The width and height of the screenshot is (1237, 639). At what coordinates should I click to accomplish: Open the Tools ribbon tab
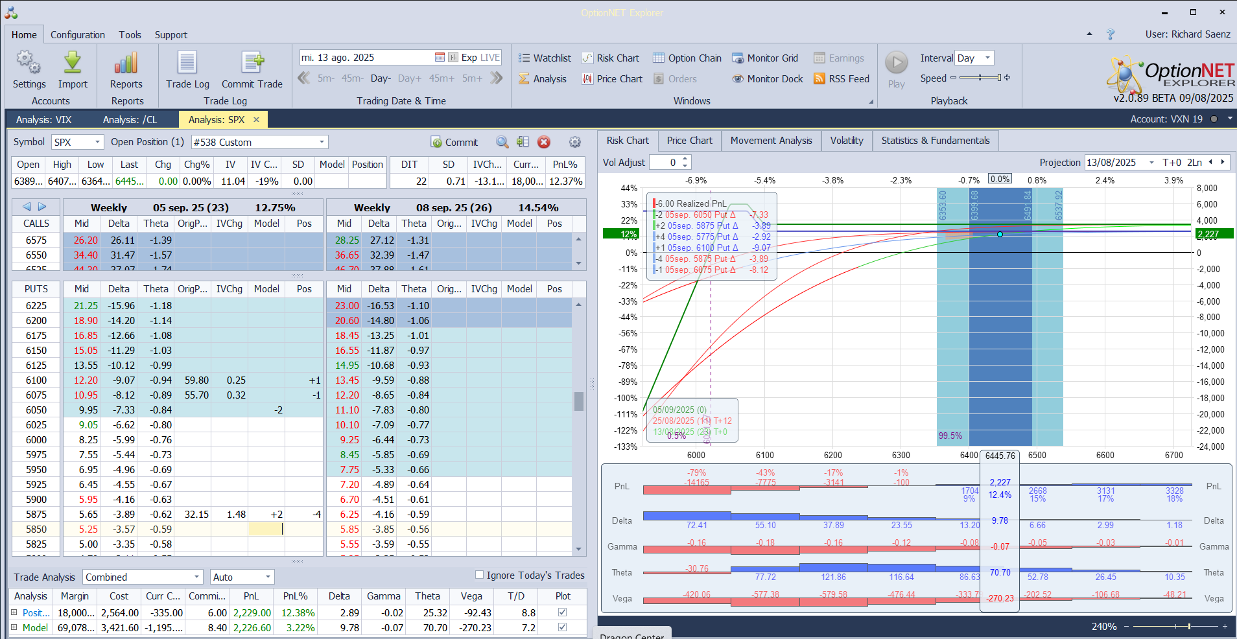coord(130,35)
